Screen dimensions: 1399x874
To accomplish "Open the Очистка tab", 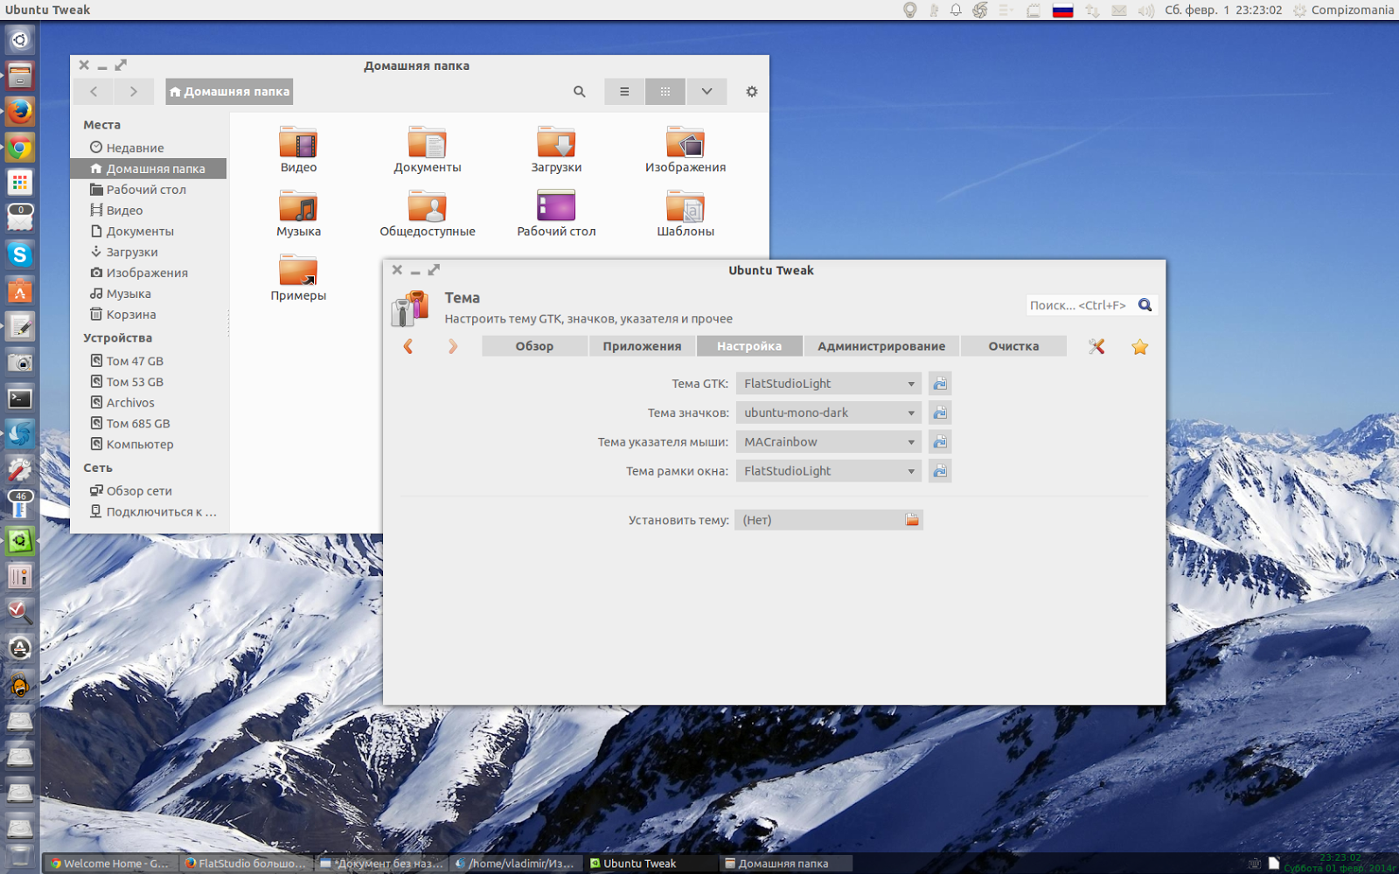I will pyautogui.click(x=1013, y=346).
